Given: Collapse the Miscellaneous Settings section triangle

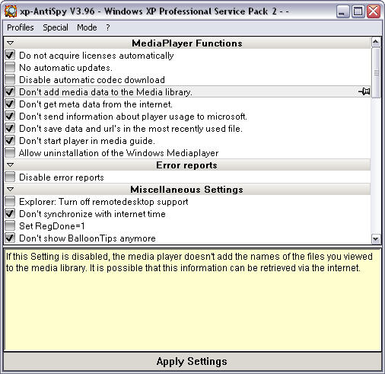Looking at the screenshot, I should click(10, 189).
